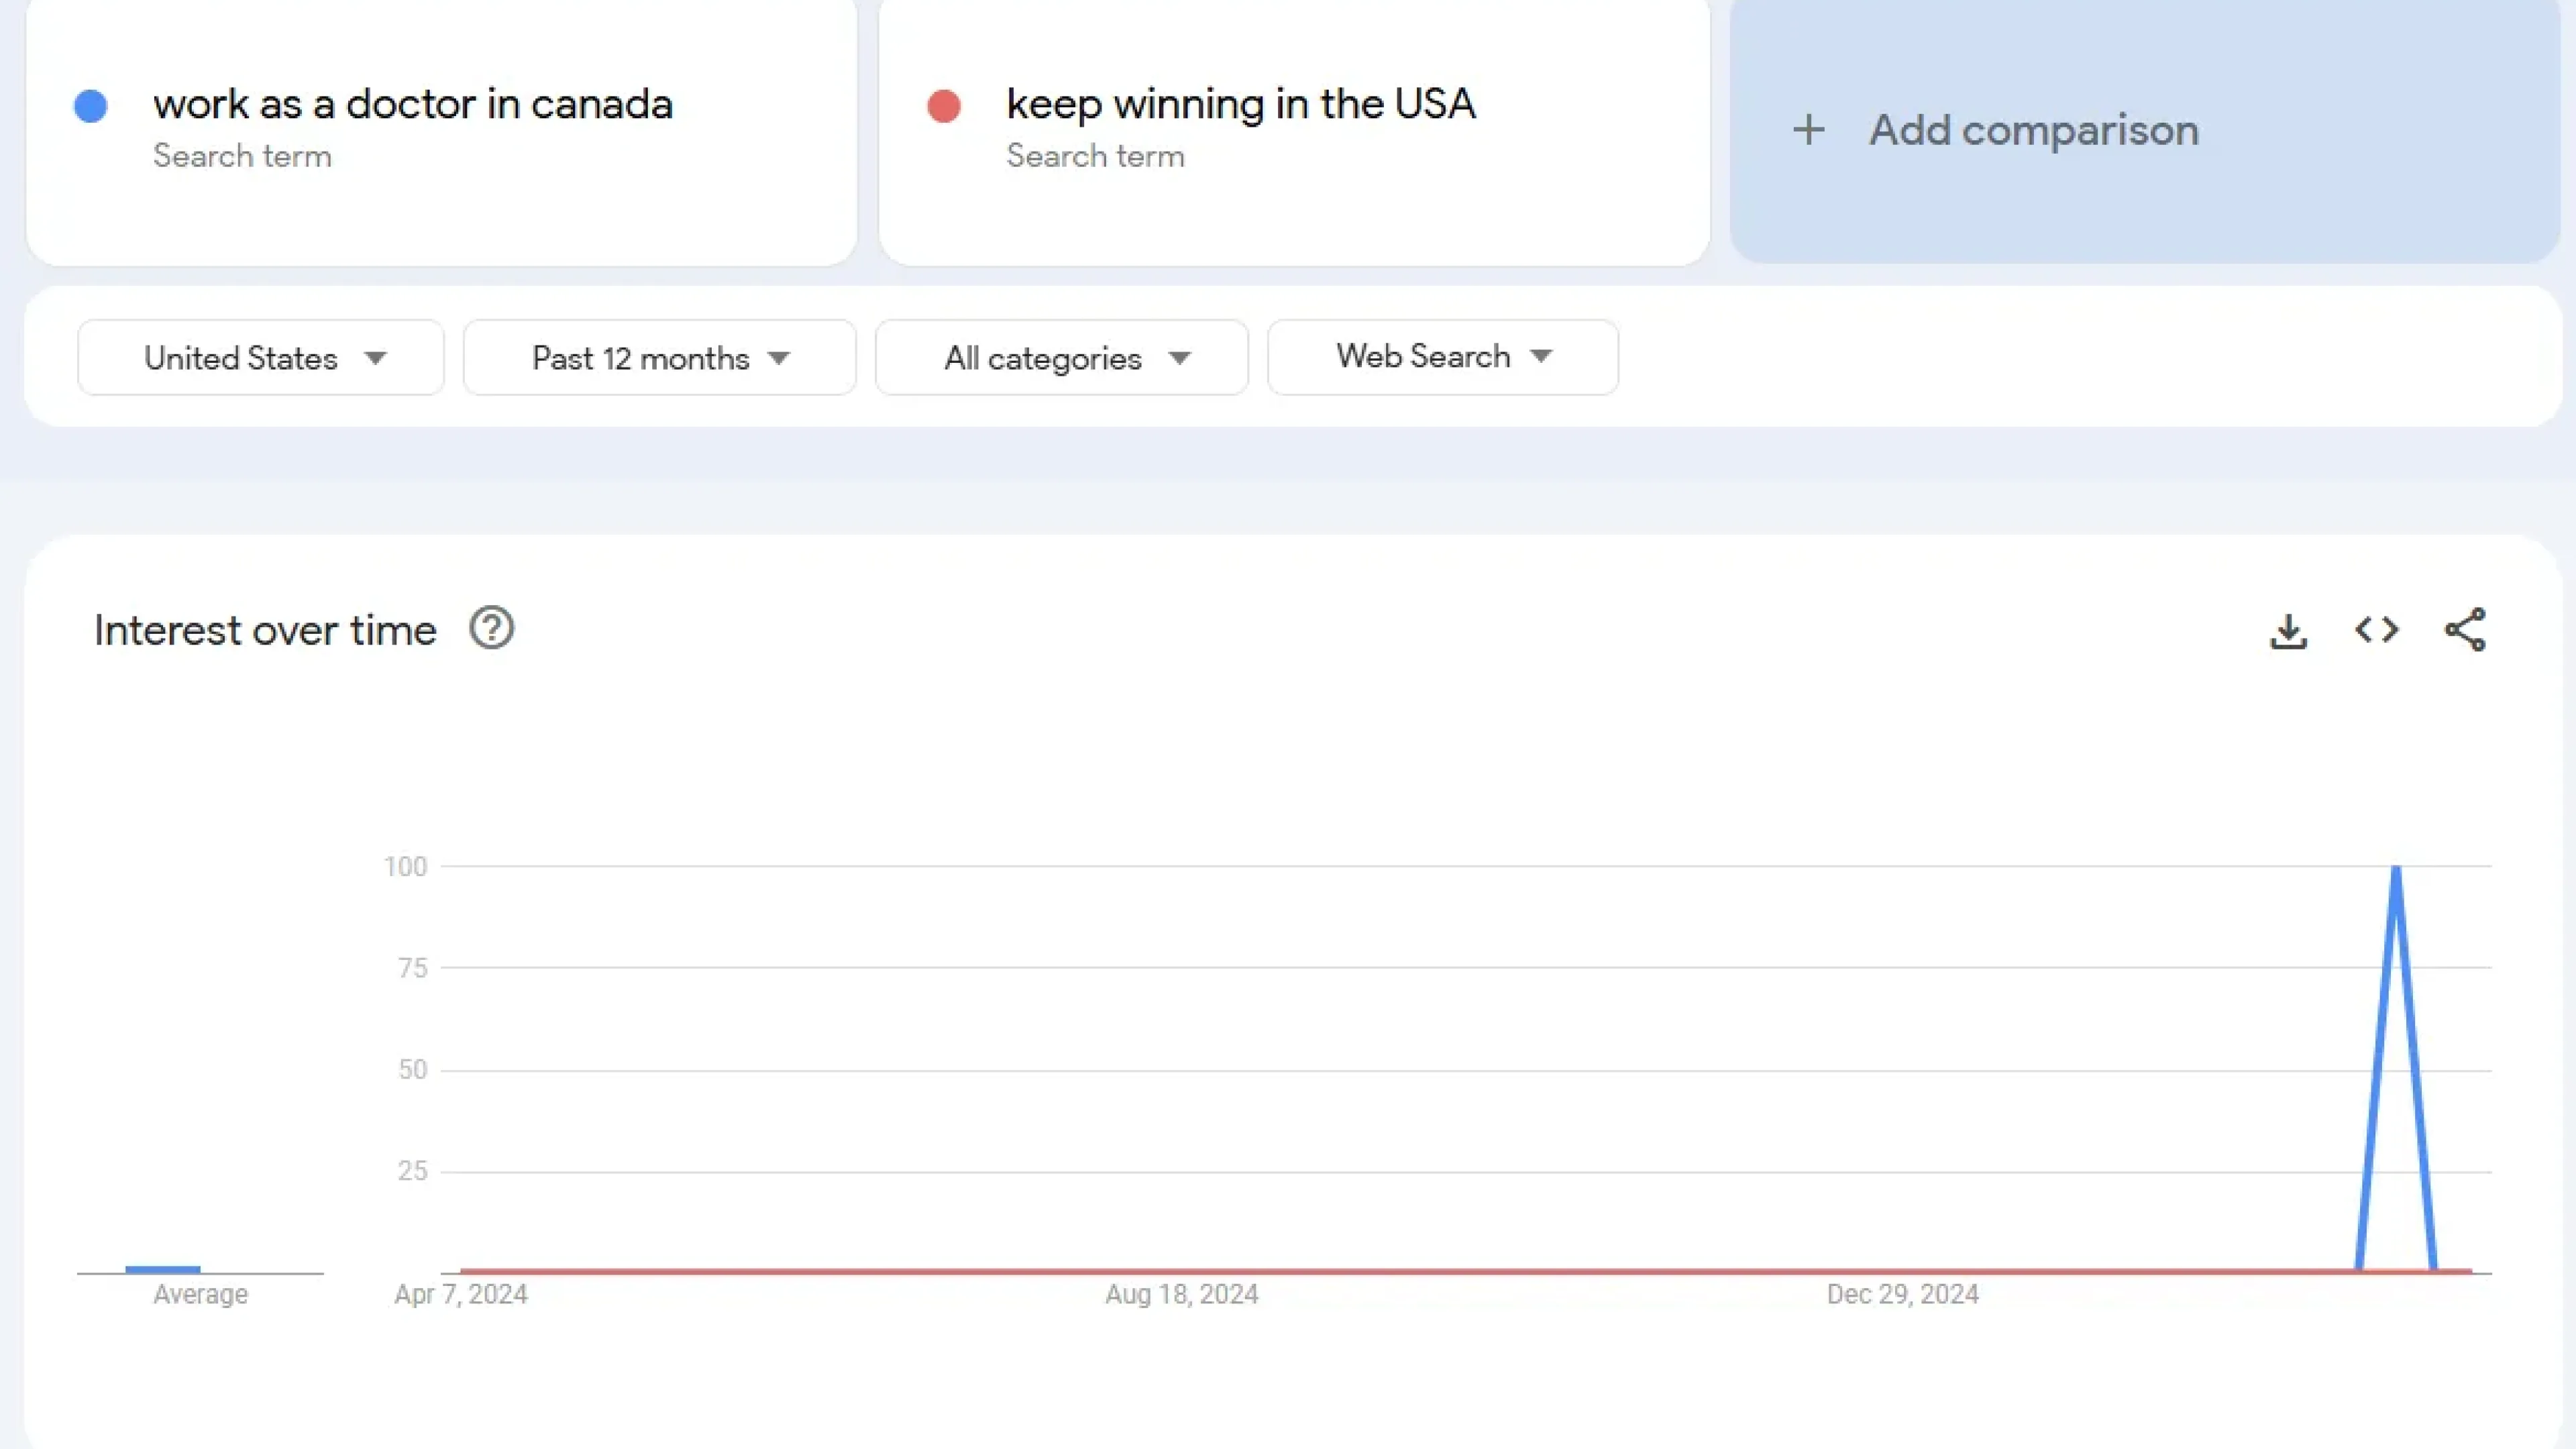Click the Apr 7, 2024 axis label
This screenshot has height=1449, width=2576.
461,1294
